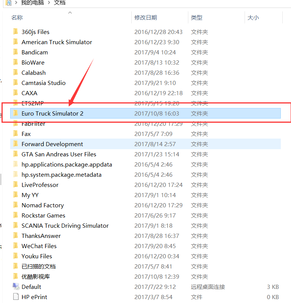Click the HP ePrint file icon
291x304 pixels.
point(16,297)
